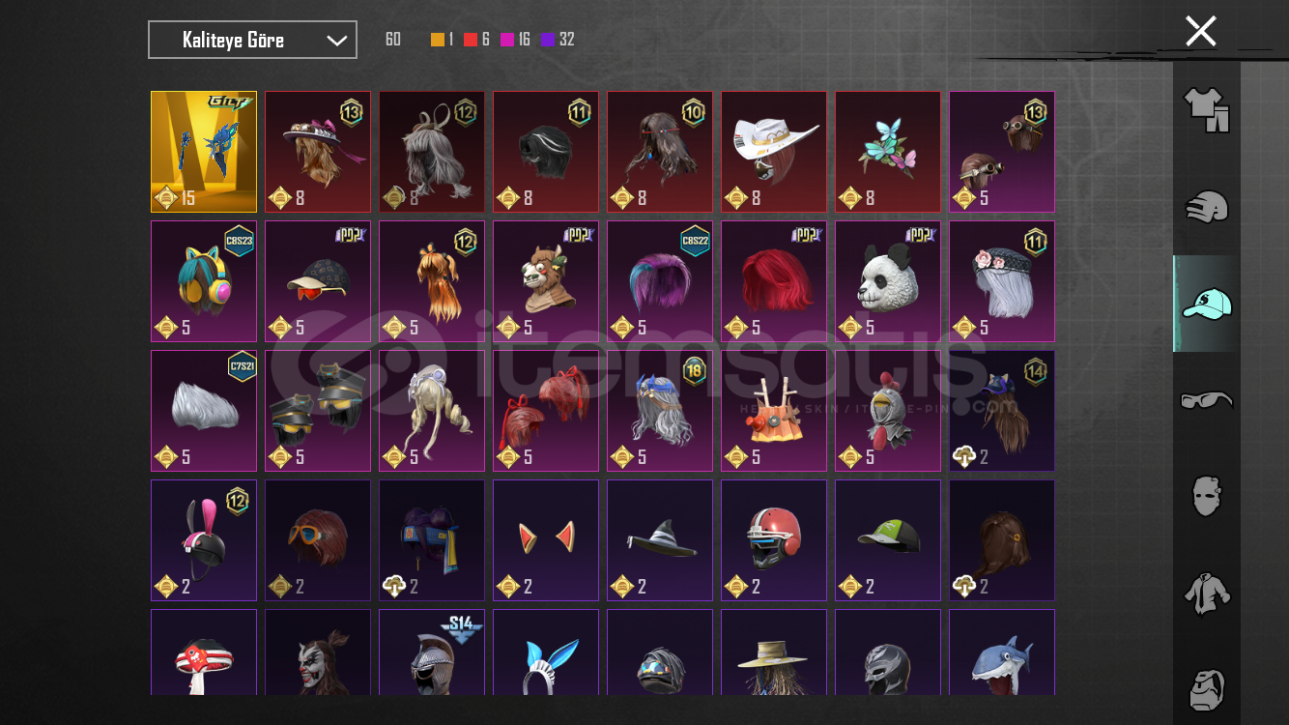The image size is (1289, 725).
Task: Choose the white cowboy hat item
Action: coord(774,152)
